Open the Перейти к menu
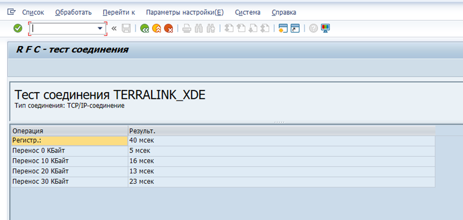 click(x=119, y=12)
